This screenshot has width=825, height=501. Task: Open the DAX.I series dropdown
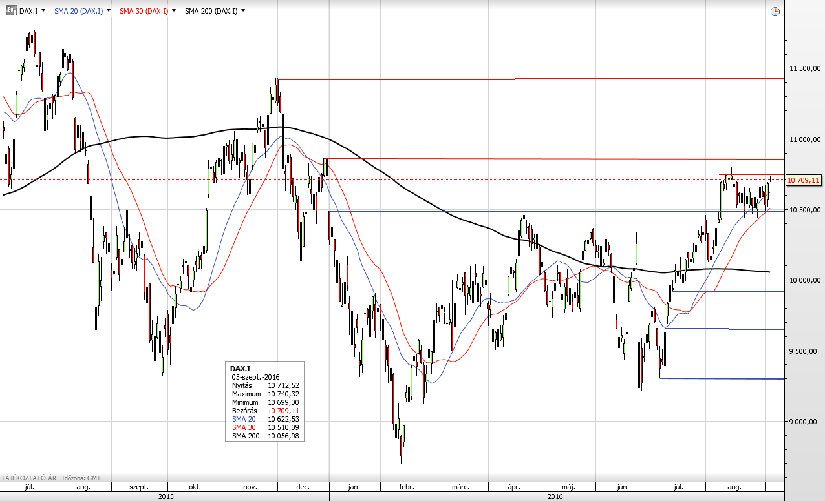(43, 11)
